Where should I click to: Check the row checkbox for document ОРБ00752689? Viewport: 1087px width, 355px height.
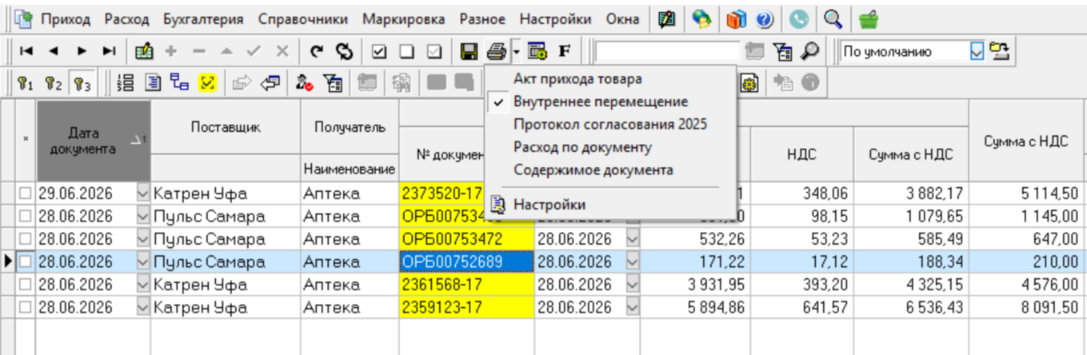pos(26,261)
